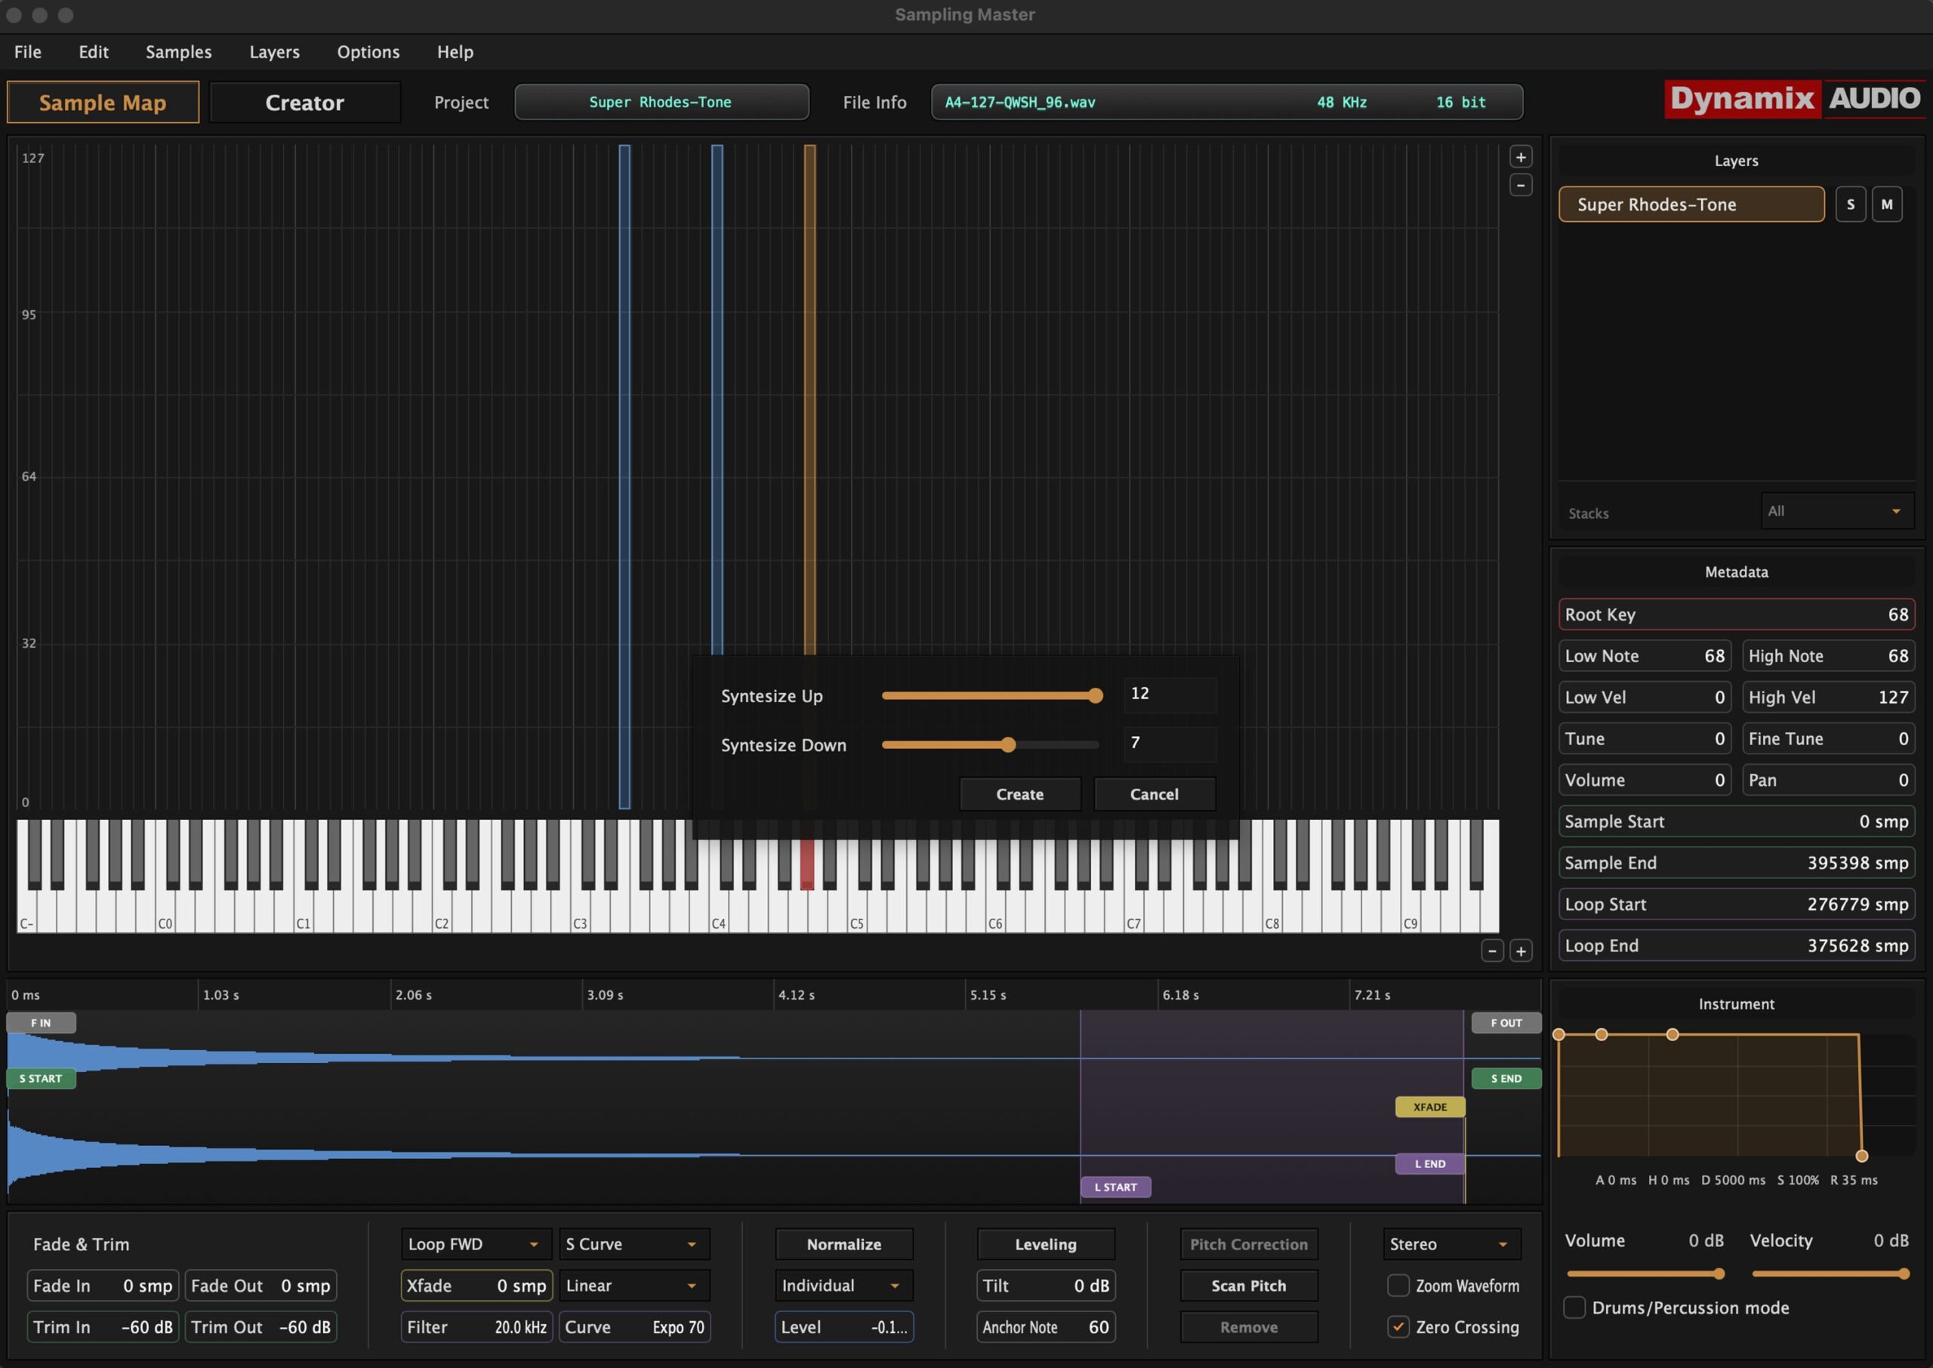Enable Drums/Percussion mode
The height and width of the screenshot is (1368, 1933).
pyautogui.click(x=1574, y=1308)
